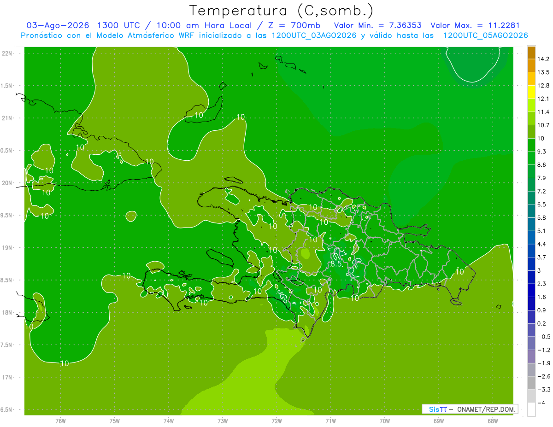Click the colorbar label '12.8'

543,86
